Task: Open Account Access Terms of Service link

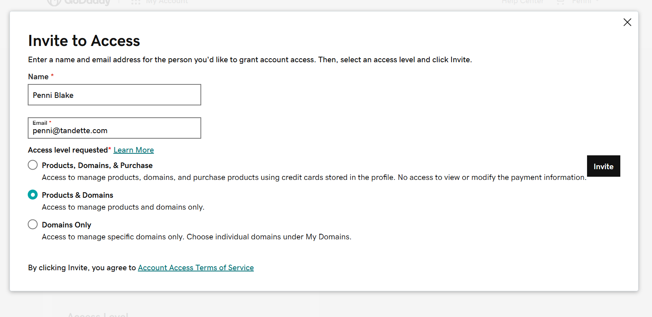Action: (196, 268)
